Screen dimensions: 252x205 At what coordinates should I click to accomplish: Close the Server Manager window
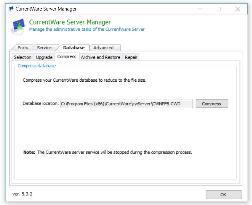(238, 9)
